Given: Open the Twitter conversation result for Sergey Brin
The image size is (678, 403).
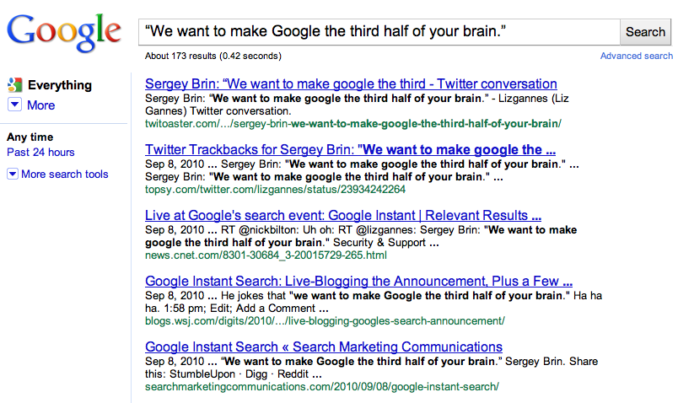Looking at the screenshot, I should 351,84.
